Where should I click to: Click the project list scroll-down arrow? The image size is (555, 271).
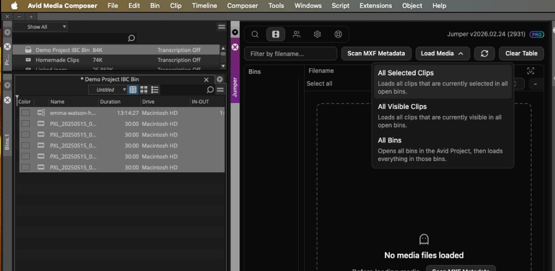pos(223,66)
